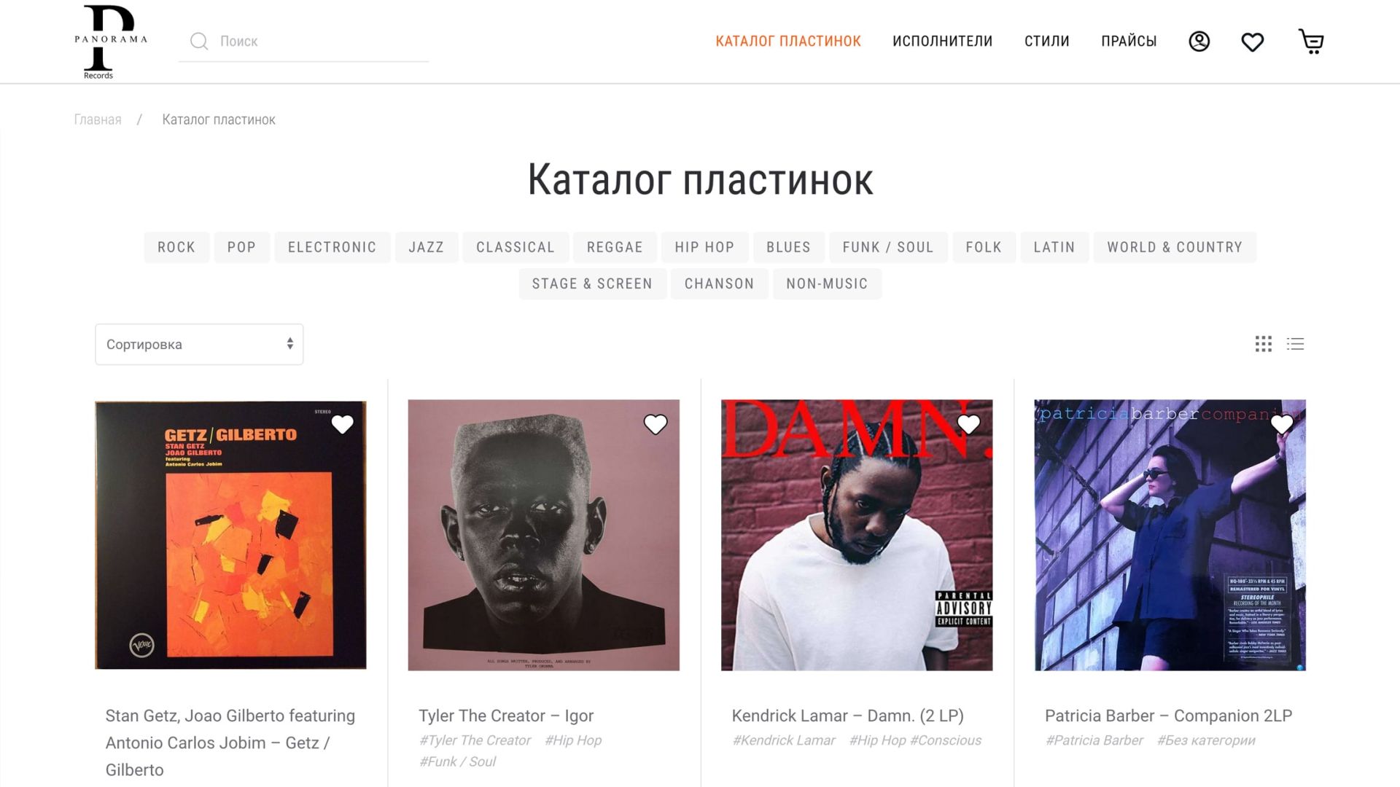Add Patricia Barber Companion to favorites
This screenshot has height=787, width=1400.
tap(1281, 424)
